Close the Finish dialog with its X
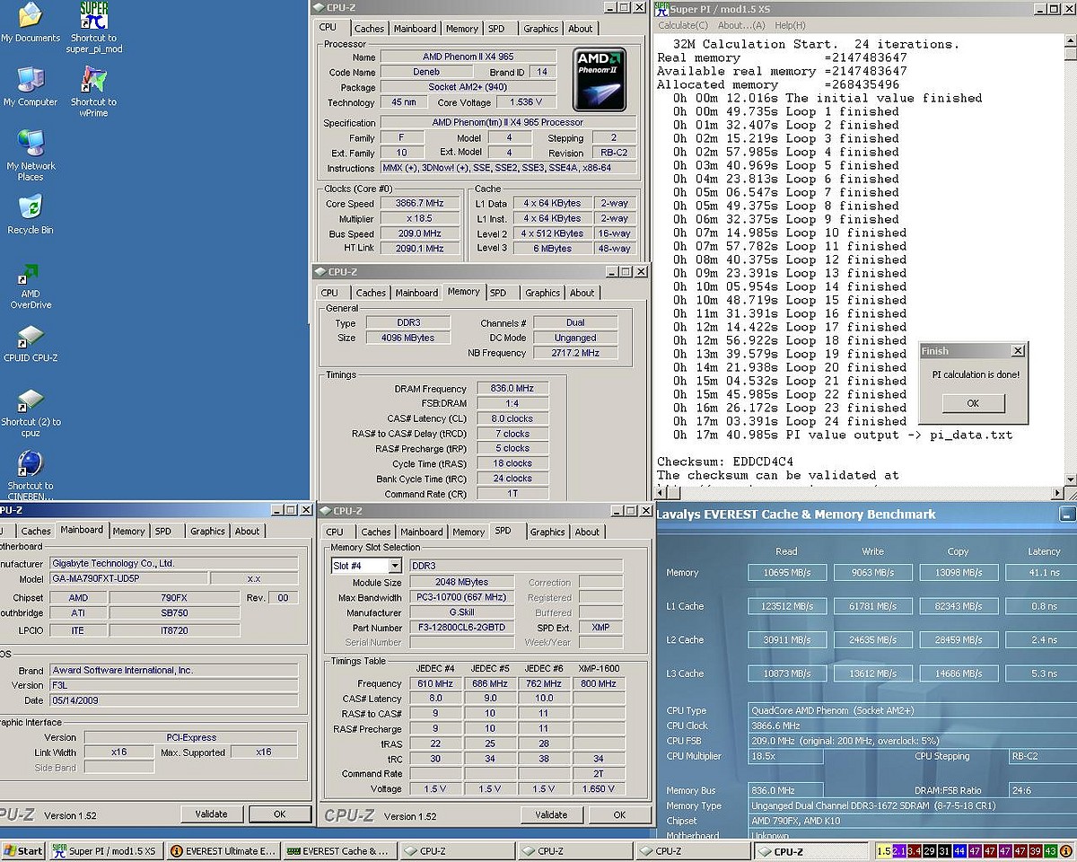Image resolution: width=1077 pixels, height=862 pixels. pyautogui.click(x=1017, y=351)
